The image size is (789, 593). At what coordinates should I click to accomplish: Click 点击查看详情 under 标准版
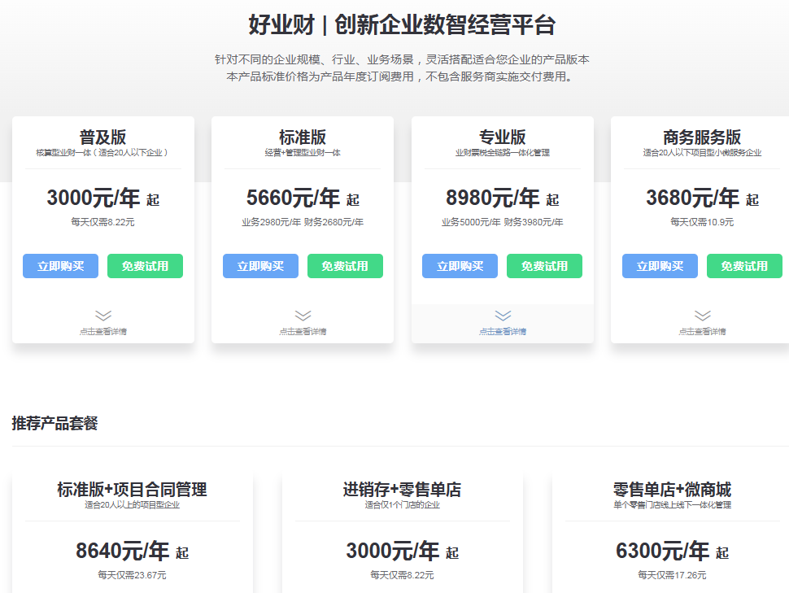pyautogui.click(x=303, y=331)
